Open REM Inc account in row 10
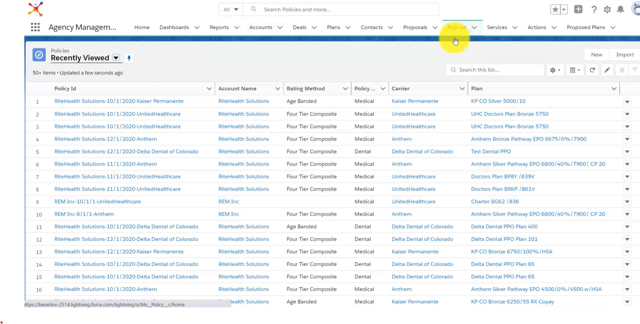The width and height of the screenshot is (640, 324). pos(229,214)
